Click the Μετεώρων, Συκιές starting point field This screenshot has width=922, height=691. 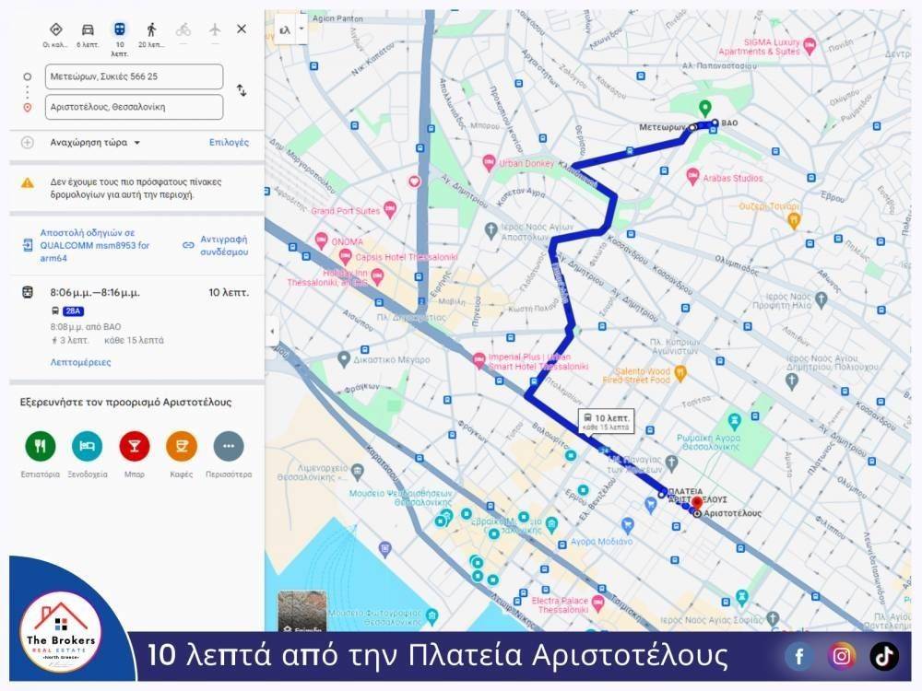pos(135,76)
